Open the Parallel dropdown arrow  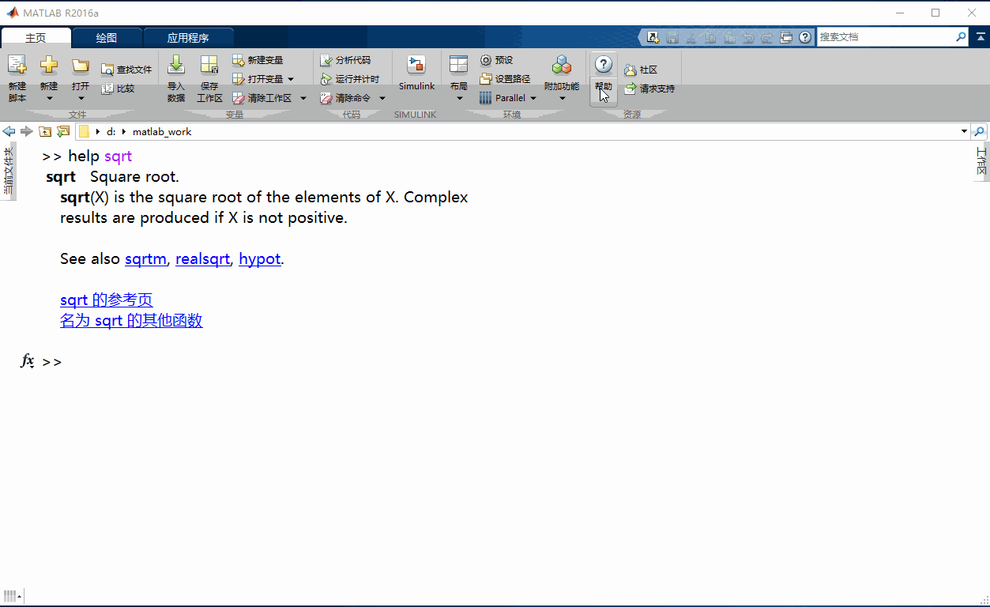pyautogui.click(x=533, y=98)
